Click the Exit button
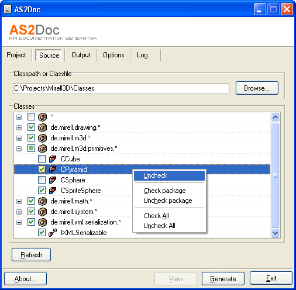This screenshot has height=290, width=296. (271, 278)
